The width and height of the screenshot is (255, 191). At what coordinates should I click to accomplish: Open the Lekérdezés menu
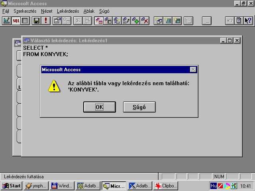coord(68,11)
